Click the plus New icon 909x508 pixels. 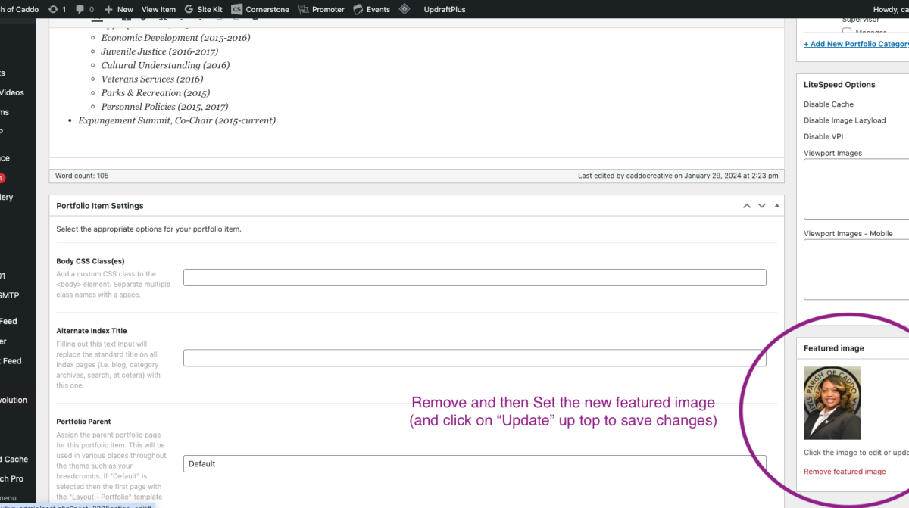pyautogui.click(x=109, y=9)
